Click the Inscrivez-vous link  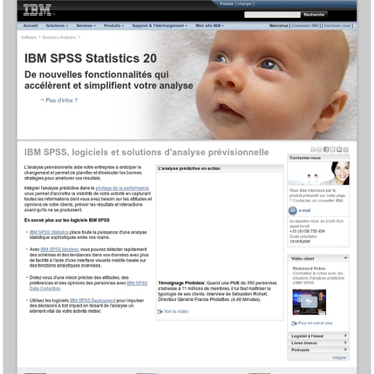[x=337, y=26]
